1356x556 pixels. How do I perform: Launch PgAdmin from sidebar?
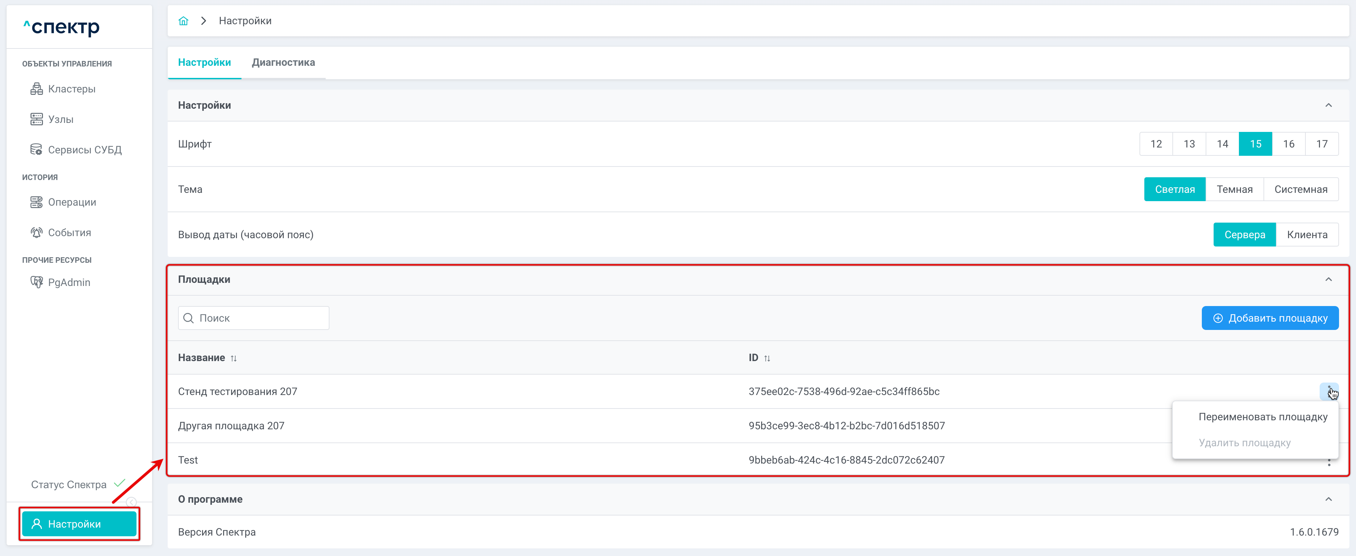click(69, 283)
